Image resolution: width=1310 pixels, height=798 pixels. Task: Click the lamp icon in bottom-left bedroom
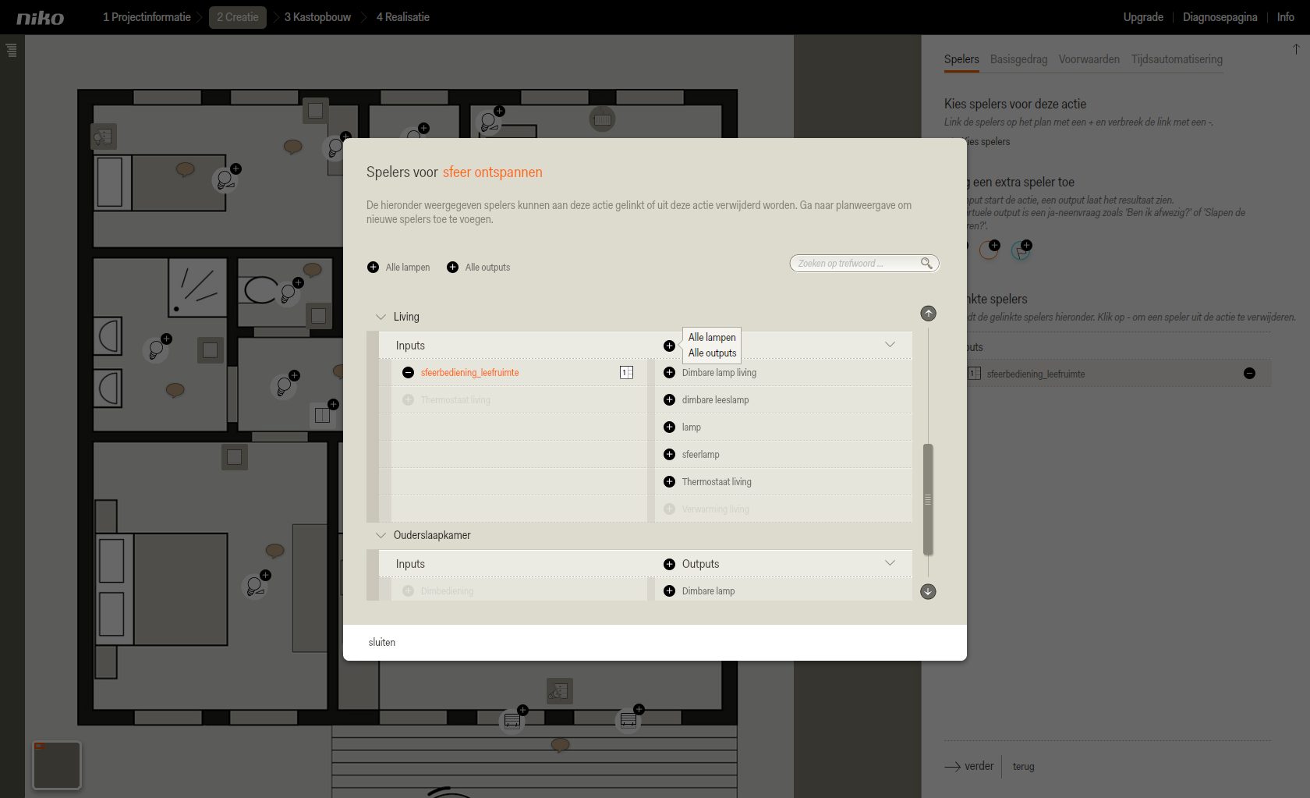click(x=256, y=585)
